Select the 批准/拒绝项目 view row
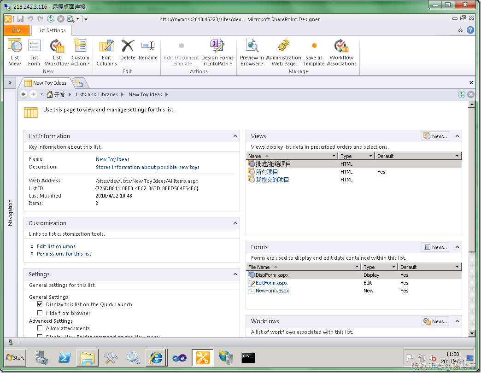Screen dimensions: 481x373 coord(354,164)
